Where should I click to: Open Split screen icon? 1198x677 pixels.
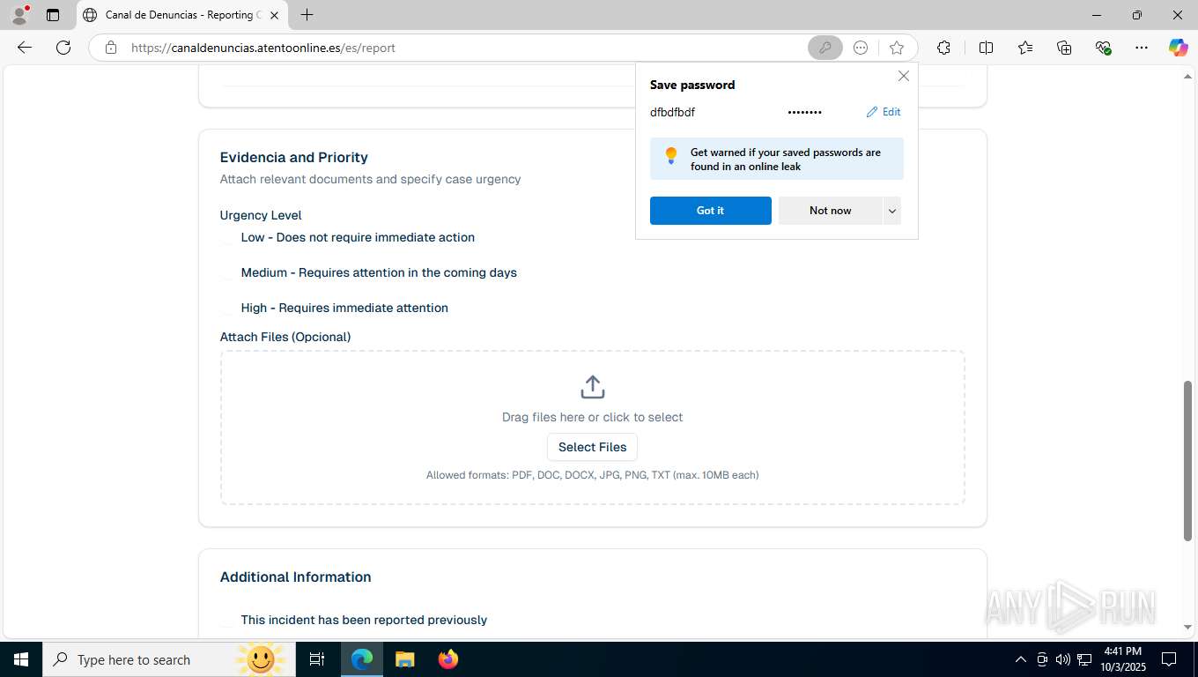tap(986, 48)
